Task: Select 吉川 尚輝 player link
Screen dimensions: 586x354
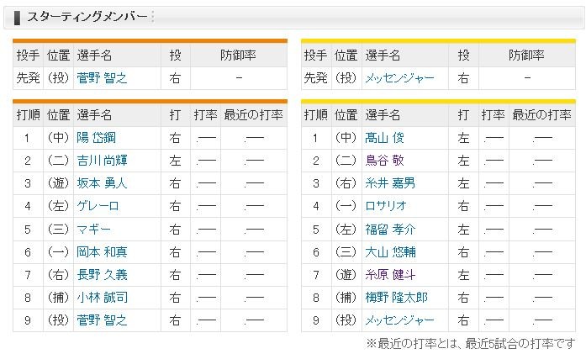Action: click(103, 160)
